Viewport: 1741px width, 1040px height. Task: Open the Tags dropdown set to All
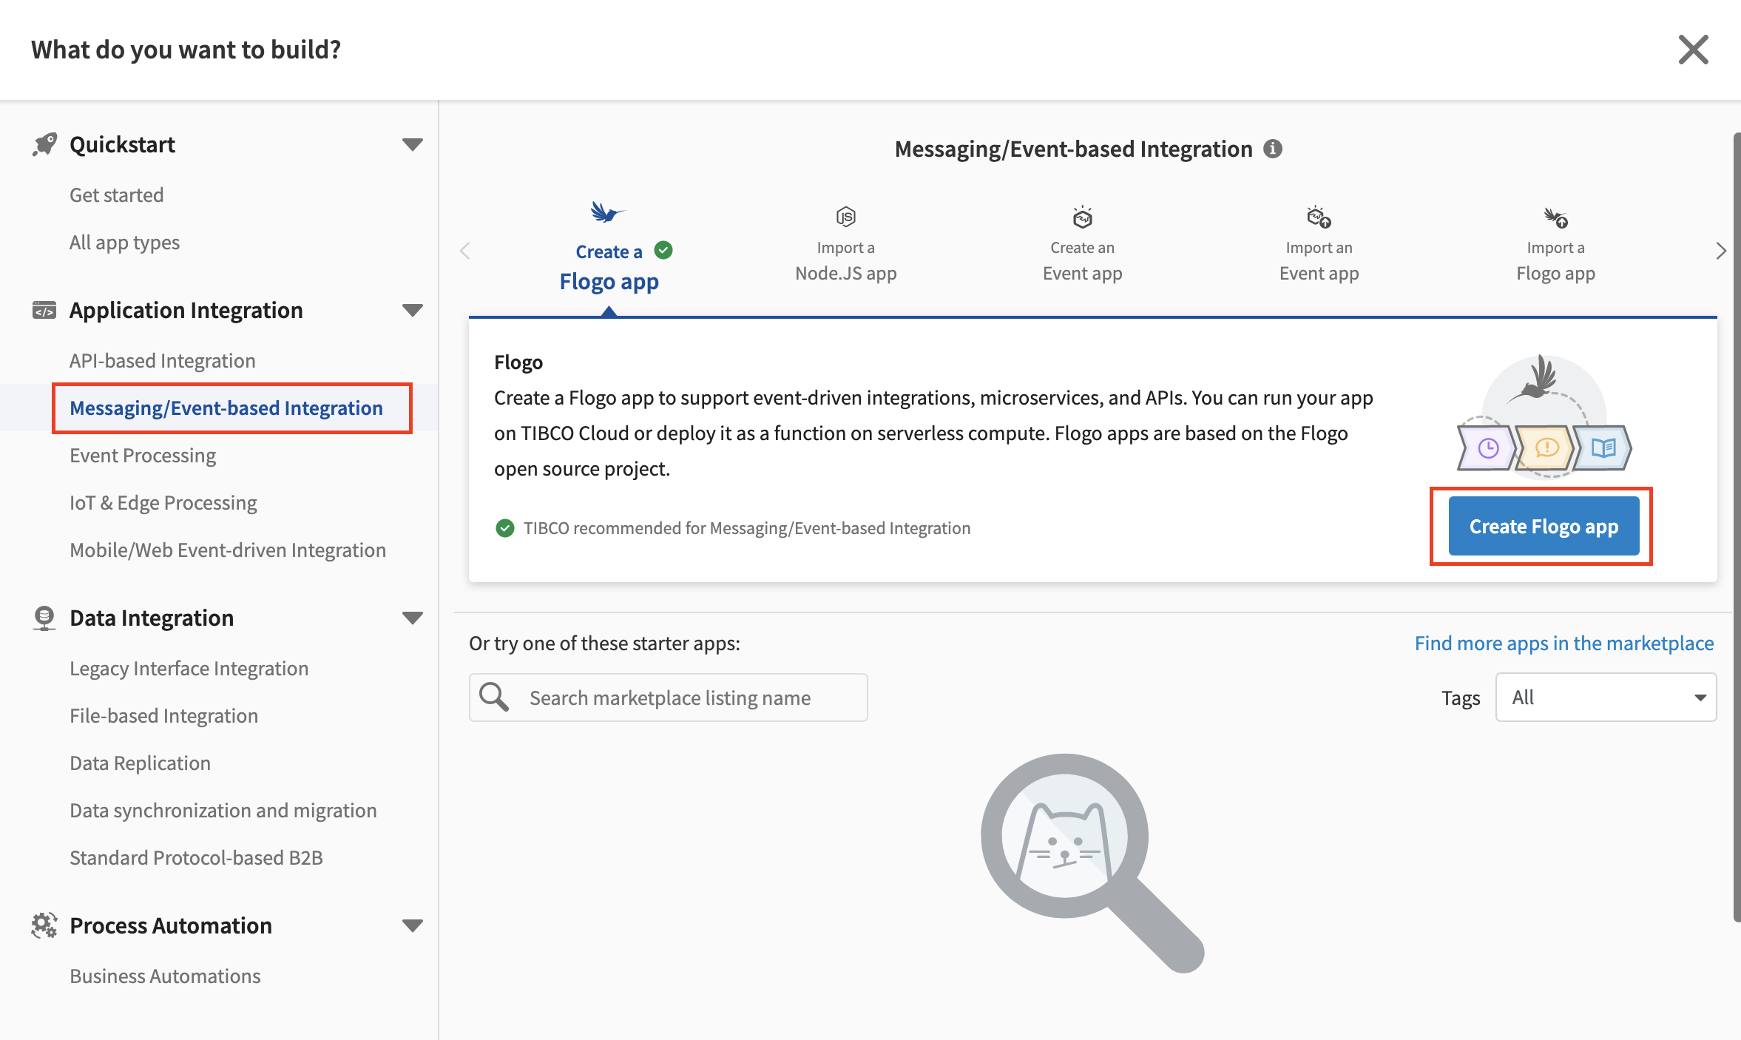pos(1606,697)
